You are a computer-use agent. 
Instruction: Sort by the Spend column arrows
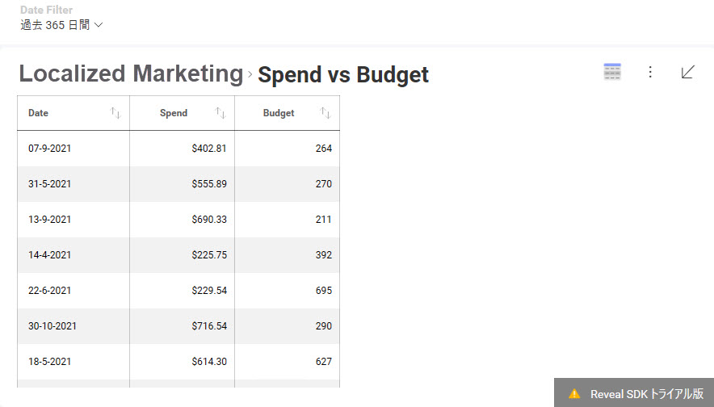220,113
